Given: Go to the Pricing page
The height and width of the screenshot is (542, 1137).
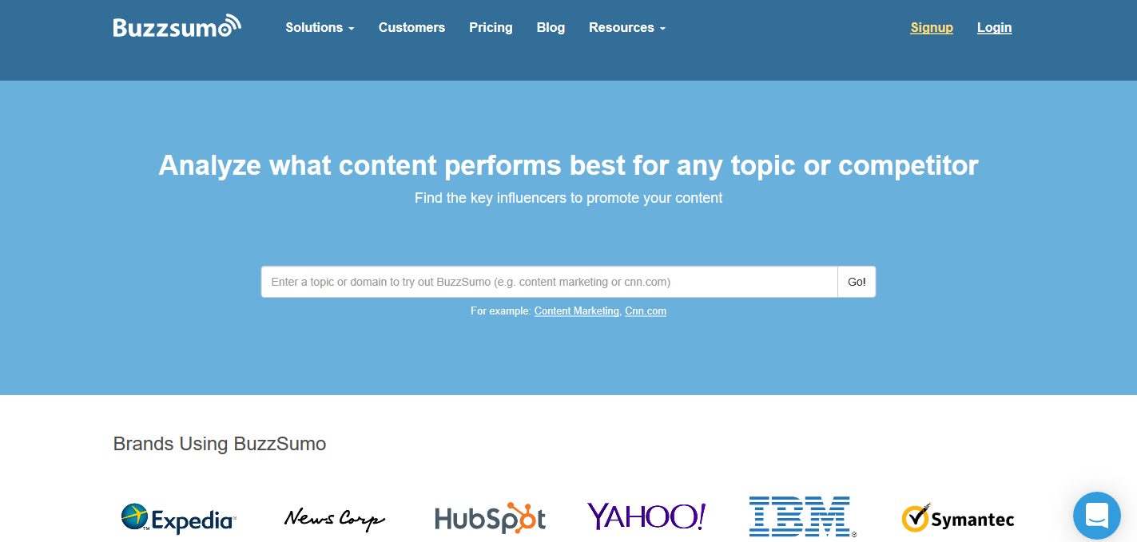Looking at the screenshot, I should pos(491,27).
